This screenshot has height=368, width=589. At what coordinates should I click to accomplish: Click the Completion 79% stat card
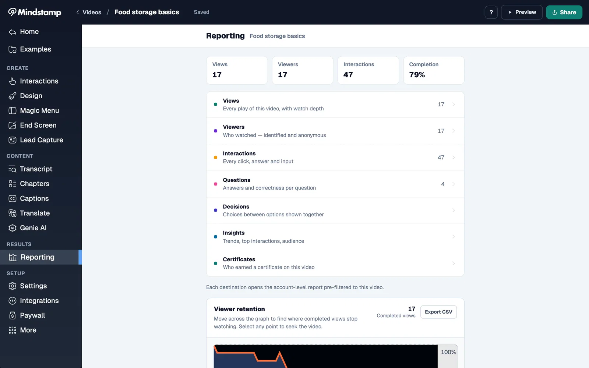(434, 70)
